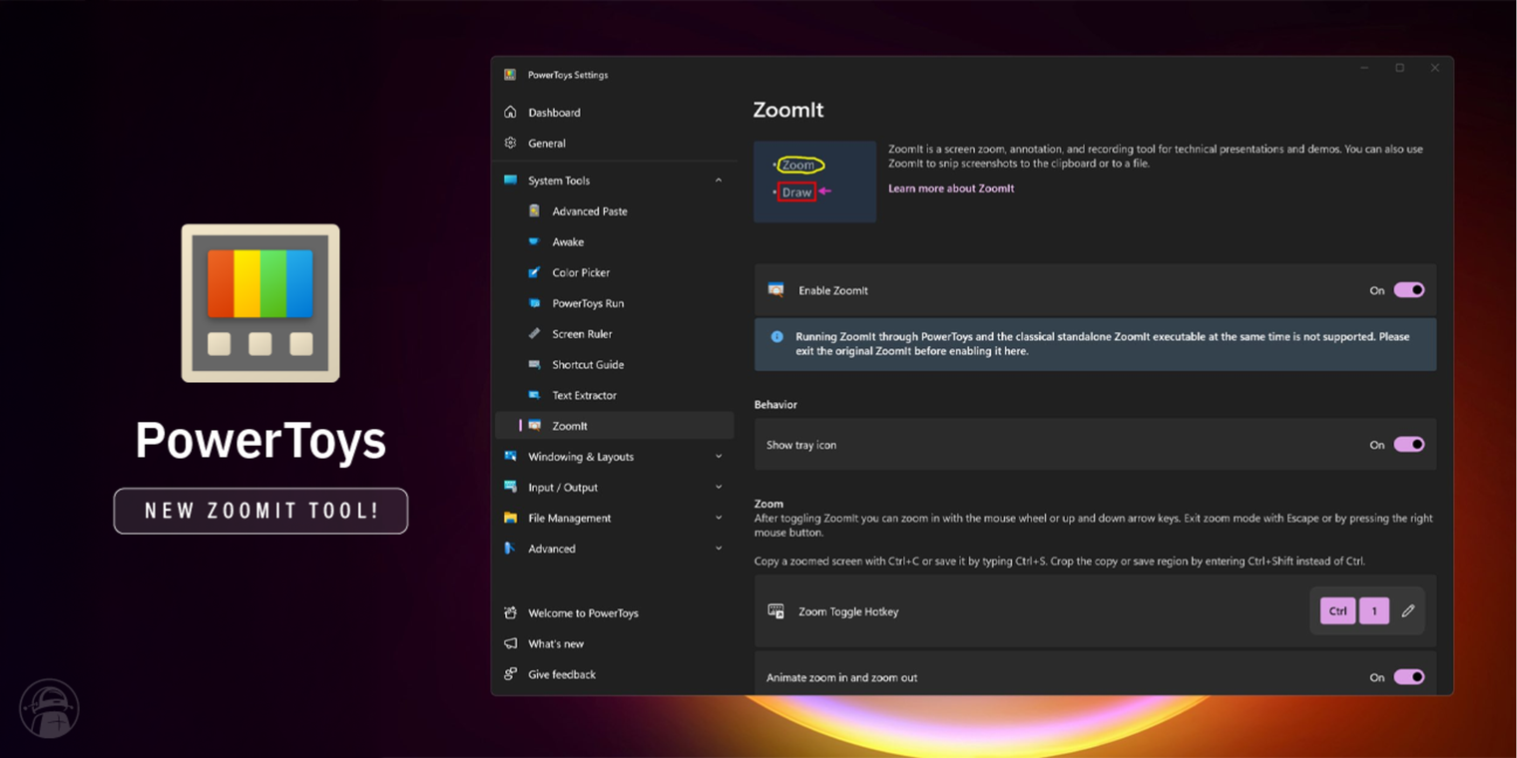The width and height of the screenshot is (1517, 758).
Task: Expand Windowing & Layouts
Action: pyautogui.click(x=719, y=456)
